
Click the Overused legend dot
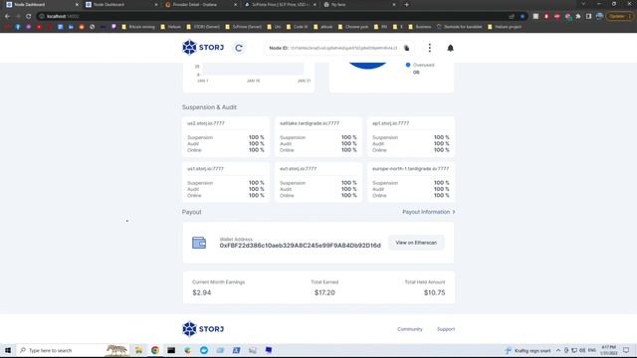click(x=408, y=65)
